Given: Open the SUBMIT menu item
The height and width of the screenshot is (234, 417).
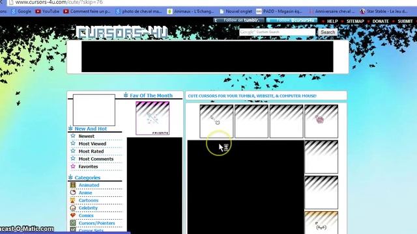Looking at the screenshot, I should click(405, 21).
